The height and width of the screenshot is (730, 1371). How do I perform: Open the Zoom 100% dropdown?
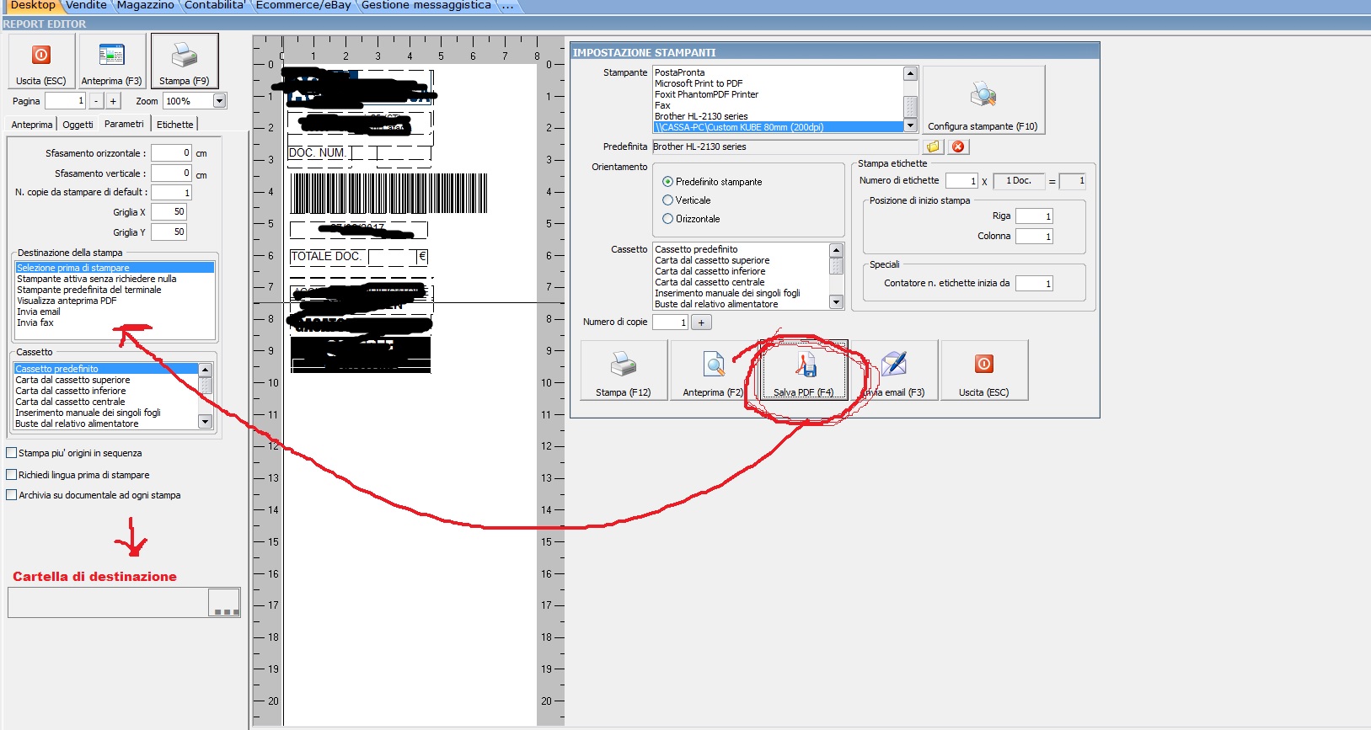click(x=219, y=101)
